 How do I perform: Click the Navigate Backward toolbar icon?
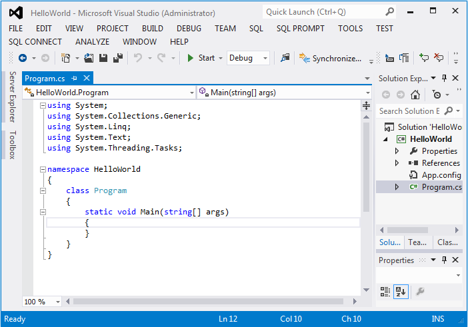pos(23,58)
